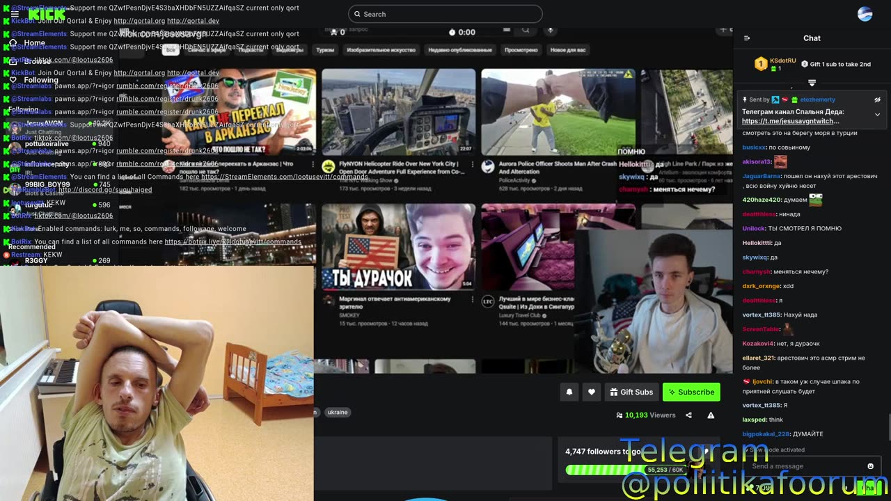The width and height of the screenshot is (891, 501).
Task: Open the discord.gg link in overlay chat
Action: click(105, 189)
